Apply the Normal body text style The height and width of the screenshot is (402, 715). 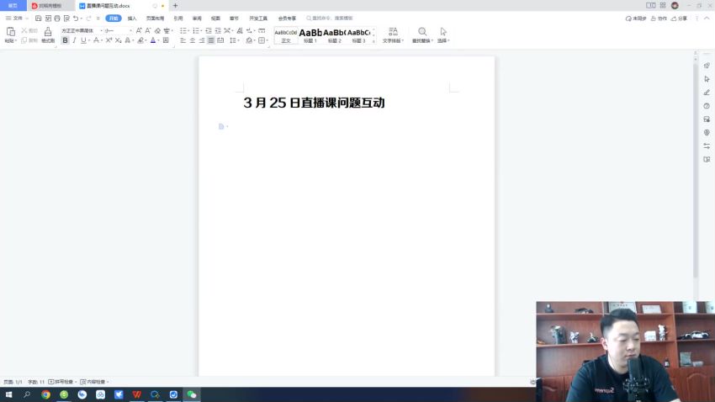tap(286, 35)
